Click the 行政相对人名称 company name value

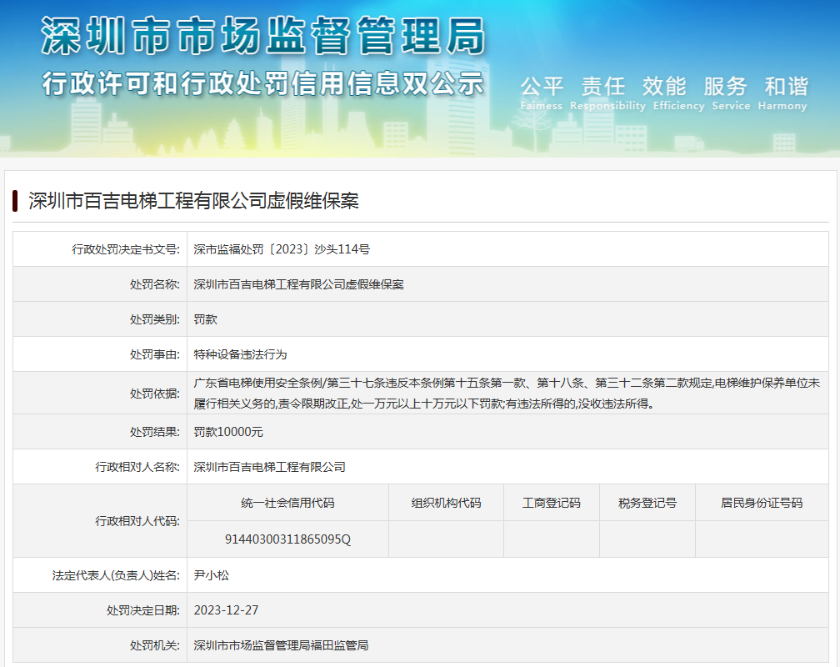pos(269,467)
